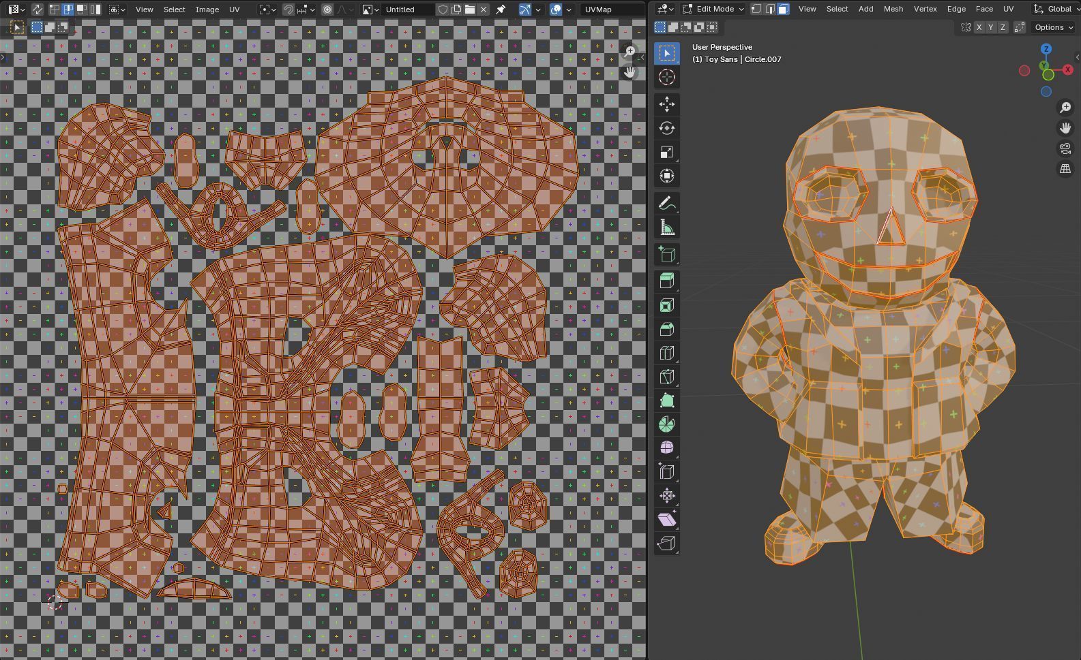Choose the Smooth vertices tool
The width and height of the screenshot is (1081, 660).
pos(666,448)
